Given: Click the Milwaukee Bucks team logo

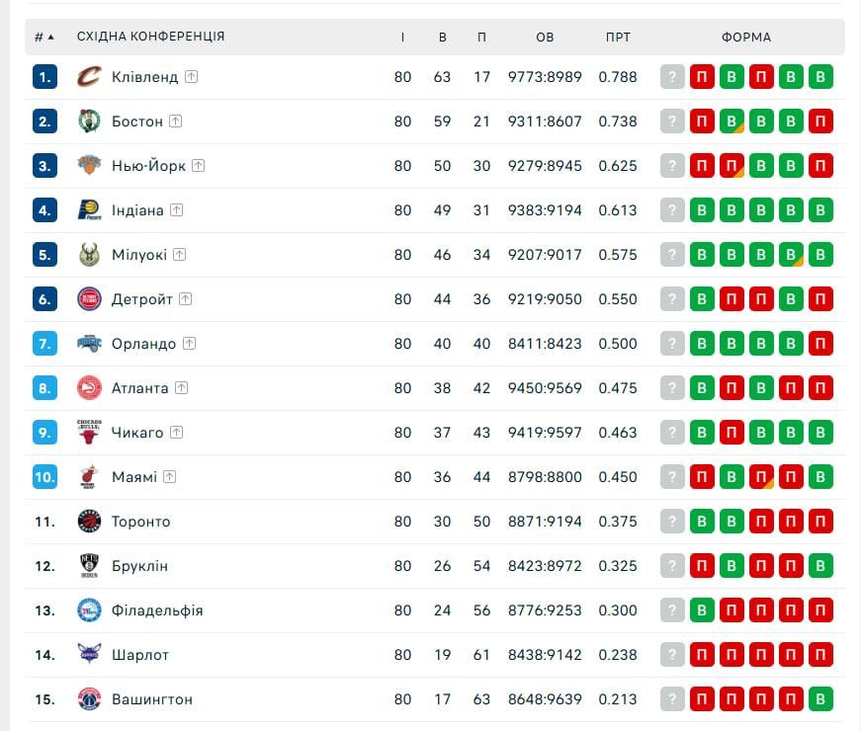Looking at the screenshot, I should pyautogui.click(x=90, y=255).
